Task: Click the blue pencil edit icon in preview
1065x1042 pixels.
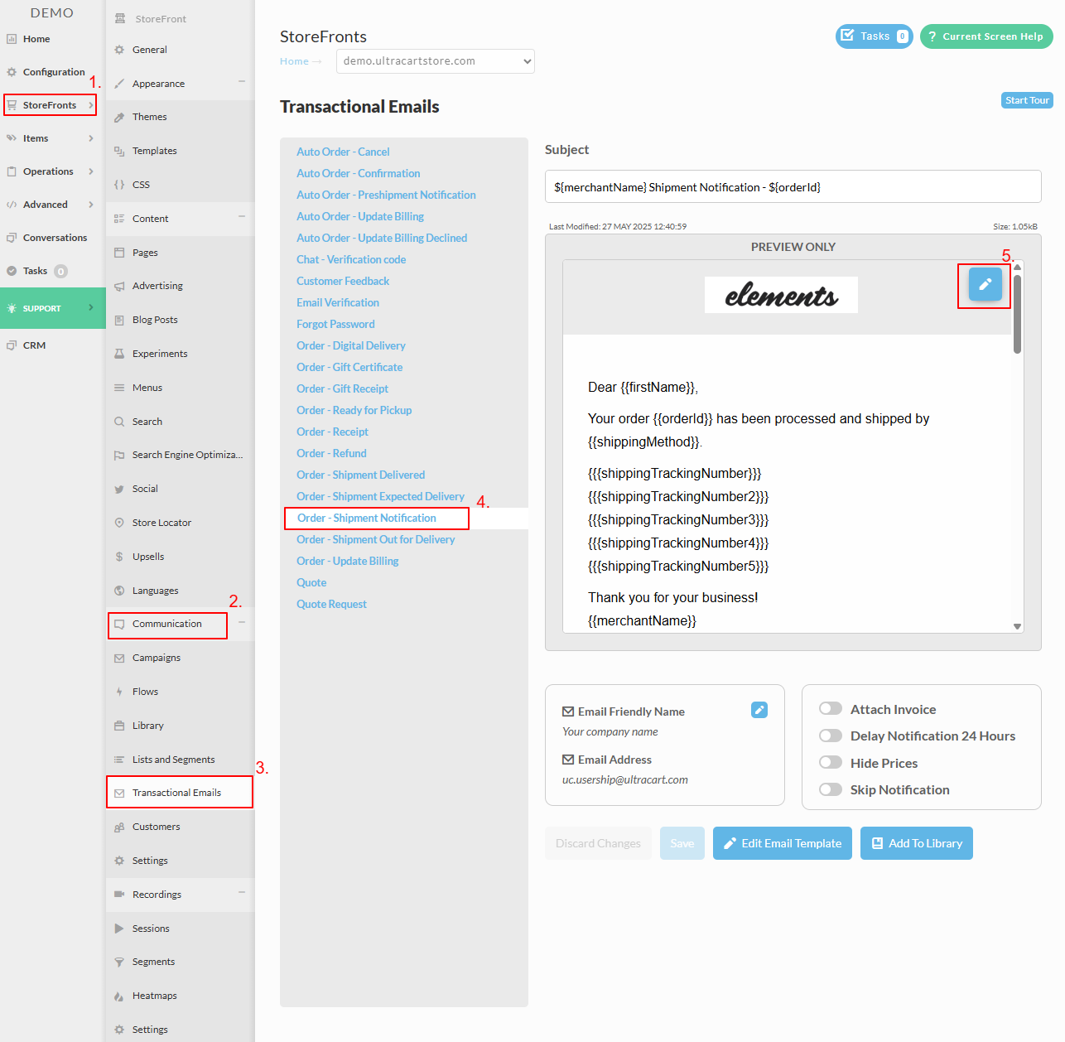Action: 985,284
